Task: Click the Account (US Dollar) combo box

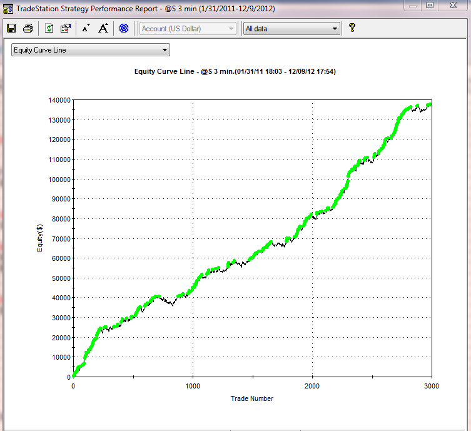Action: (188, 29)
